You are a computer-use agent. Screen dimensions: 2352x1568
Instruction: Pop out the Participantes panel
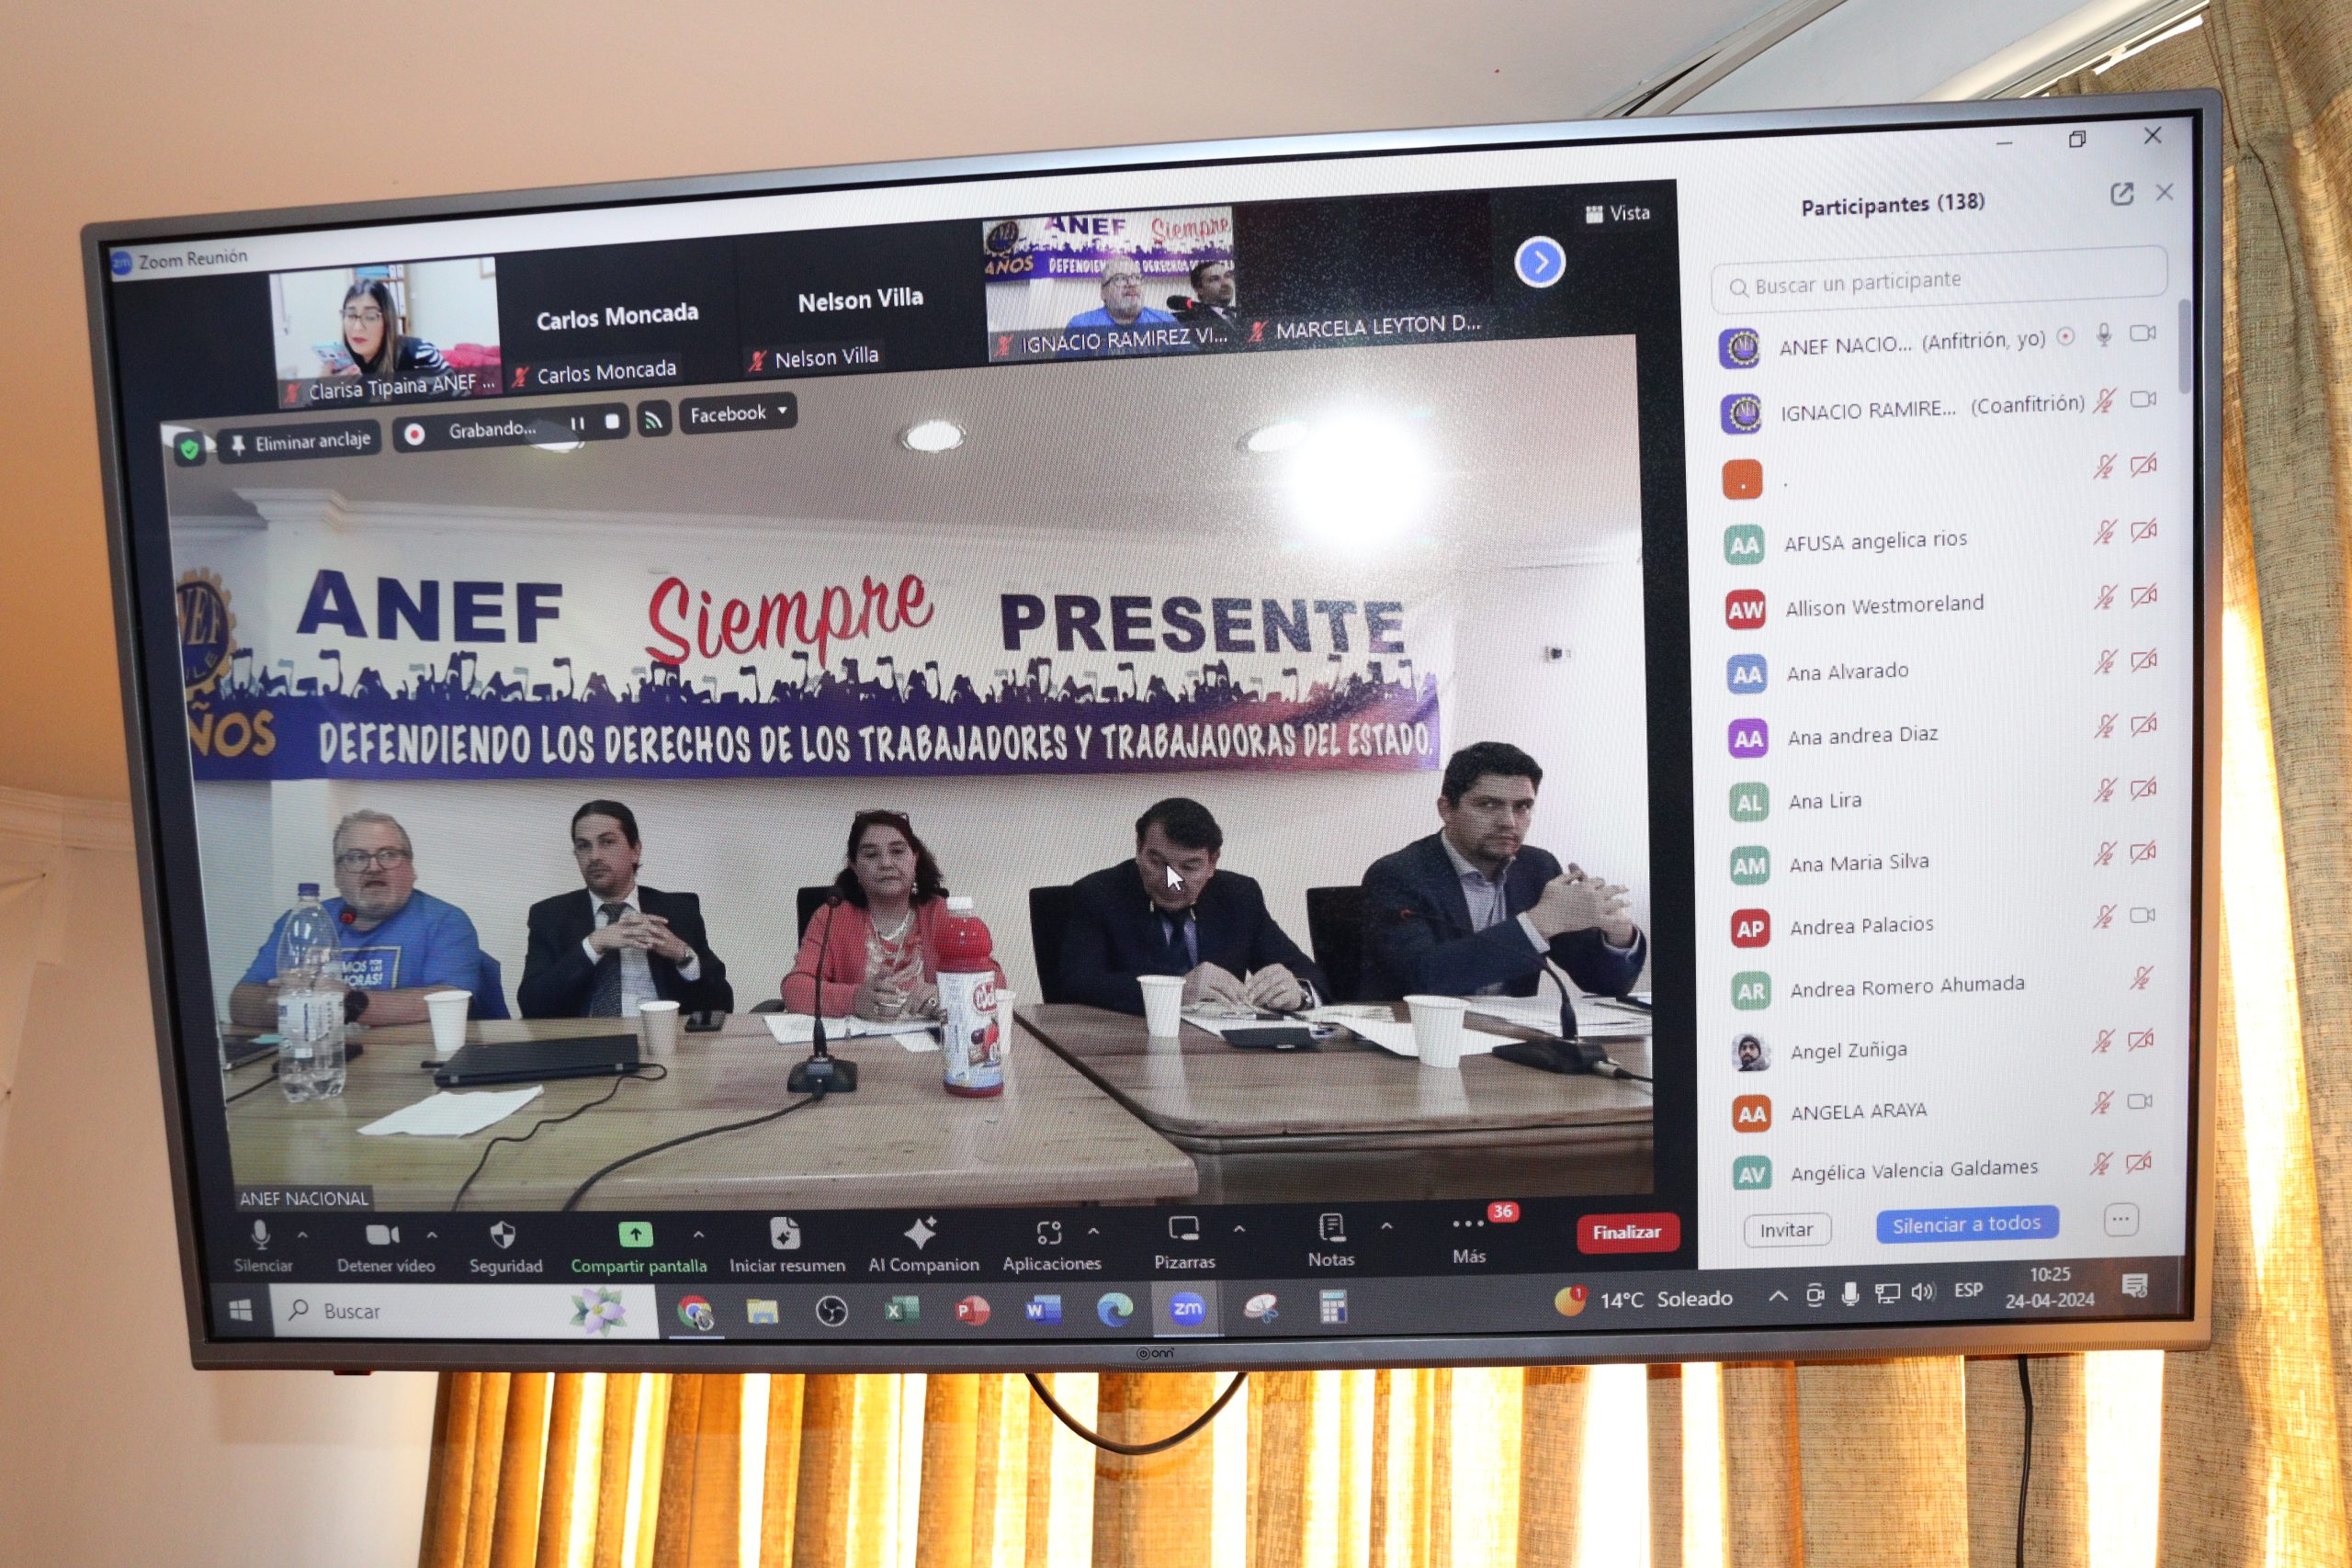click(x=2122, y=194)
